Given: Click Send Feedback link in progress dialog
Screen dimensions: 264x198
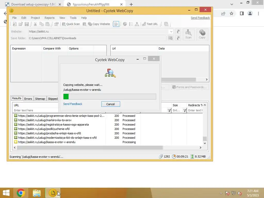Looking at the screenshot, I should [73, 104].
